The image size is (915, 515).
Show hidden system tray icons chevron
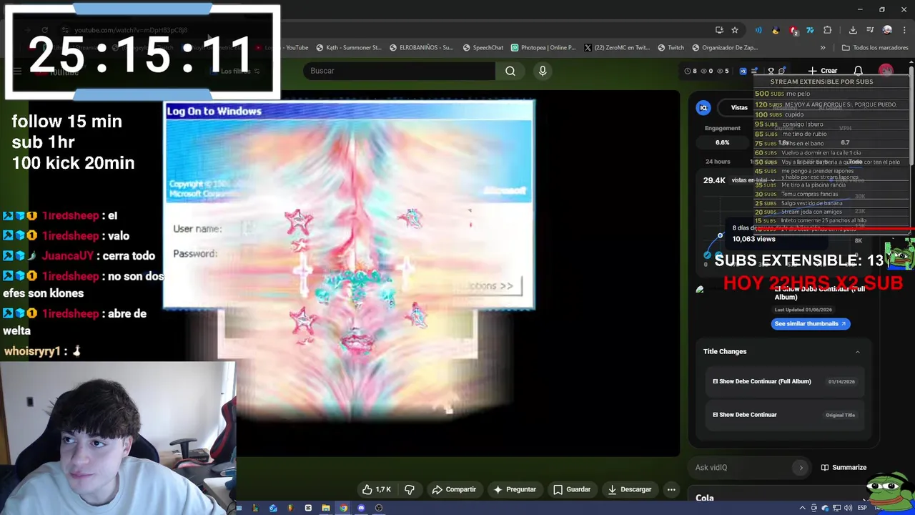click(x=802, y=508)
